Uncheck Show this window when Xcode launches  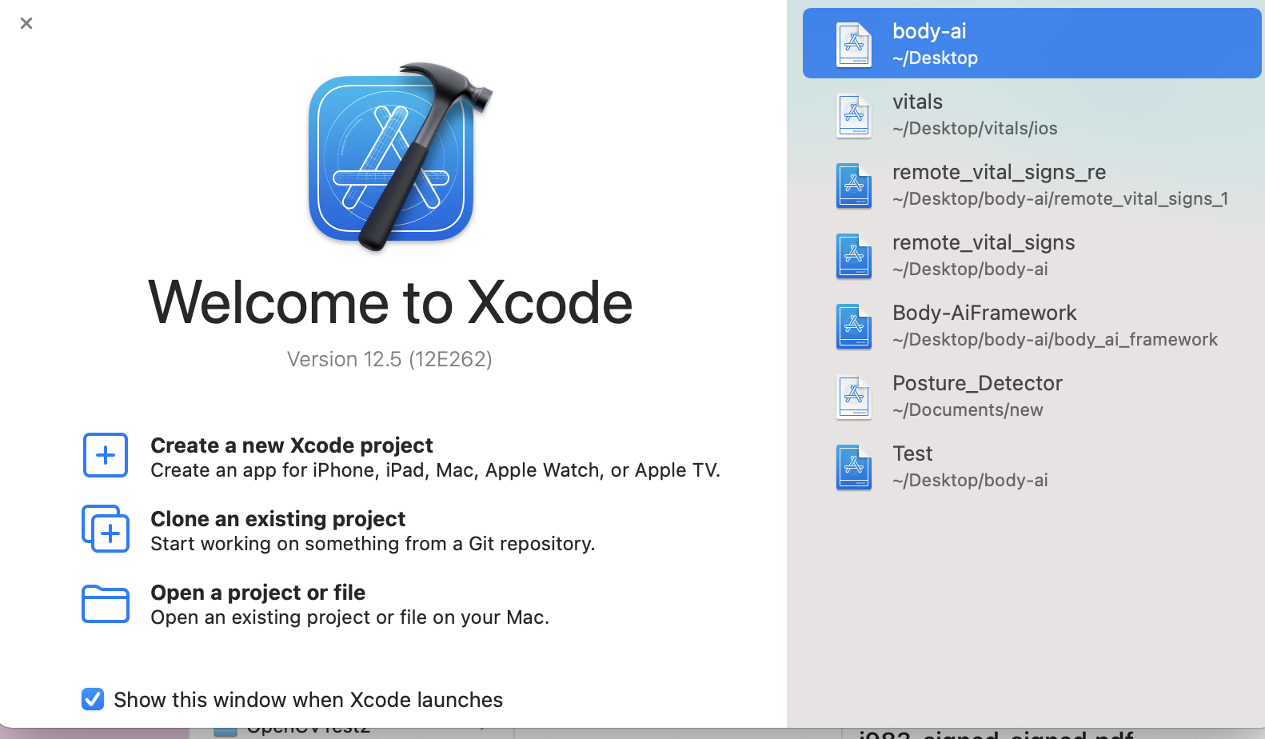tap(93, 699)
